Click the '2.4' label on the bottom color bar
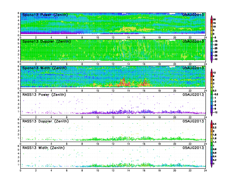The image size is (236, 183). (x=215, y=124)
